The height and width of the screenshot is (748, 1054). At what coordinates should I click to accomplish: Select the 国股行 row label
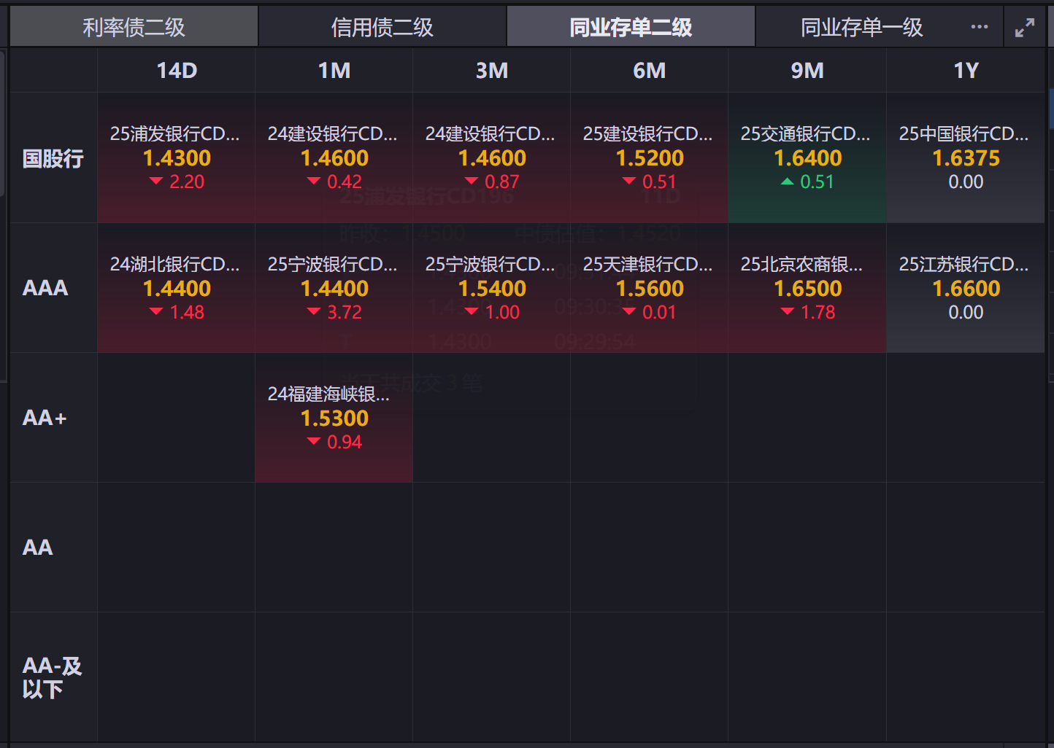point(53,158)
